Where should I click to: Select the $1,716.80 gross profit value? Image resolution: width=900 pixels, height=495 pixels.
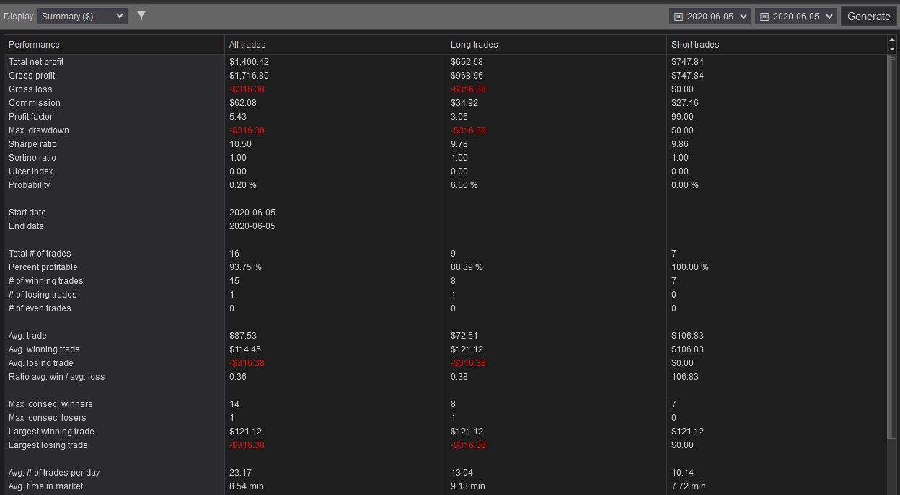(x=249, y=76)
